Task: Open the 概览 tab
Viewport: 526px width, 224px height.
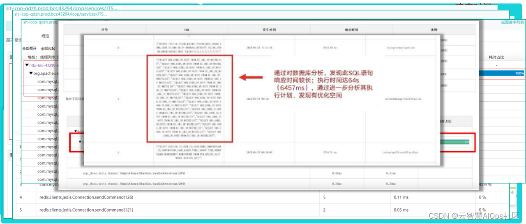Action: (x=45, y=36)
